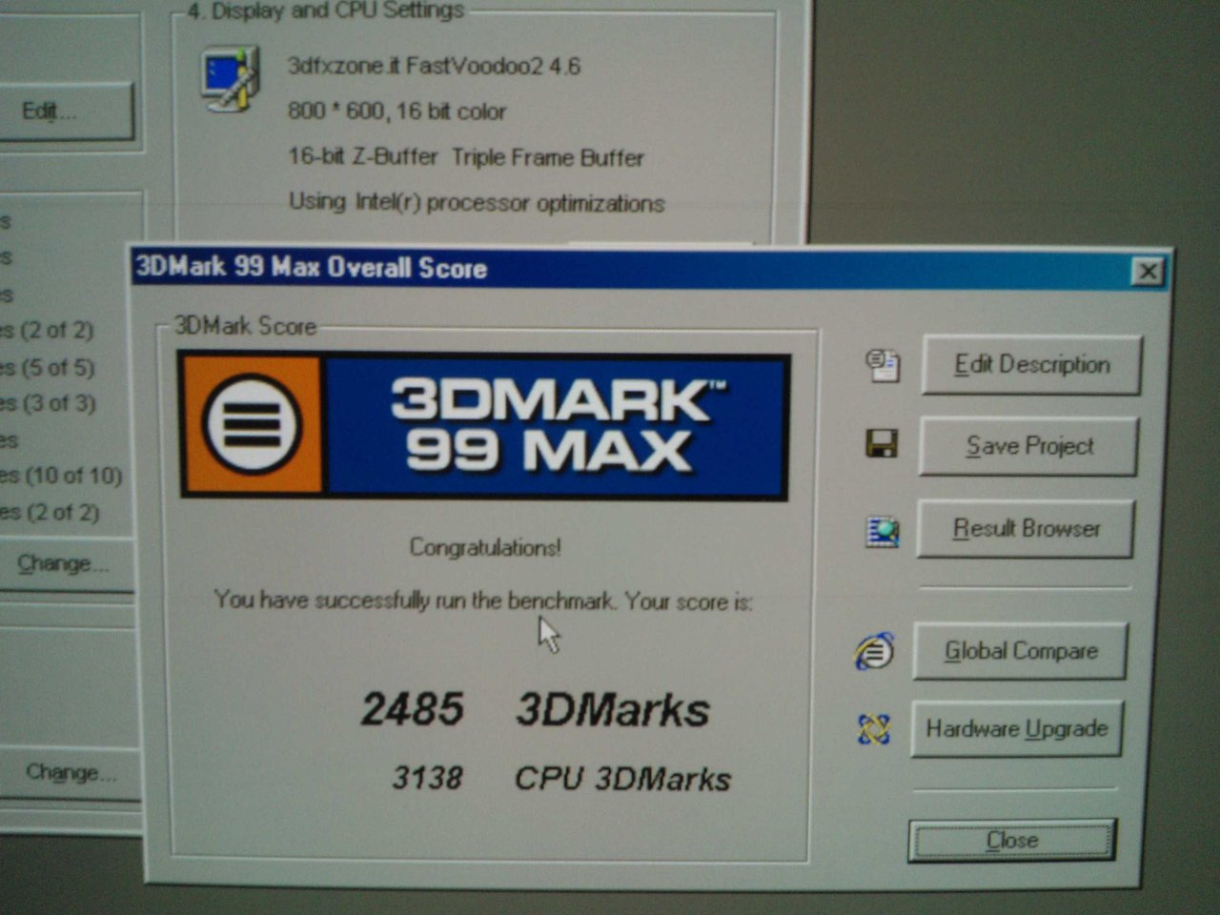This screenshot has height=915, width=1220.
Task: Click the '(10 of 10)' entry in background list
Action: (61, 476)
